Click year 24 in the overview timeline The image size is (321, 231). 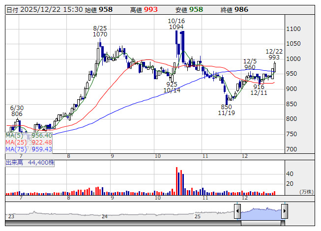(x=104, y=216)
